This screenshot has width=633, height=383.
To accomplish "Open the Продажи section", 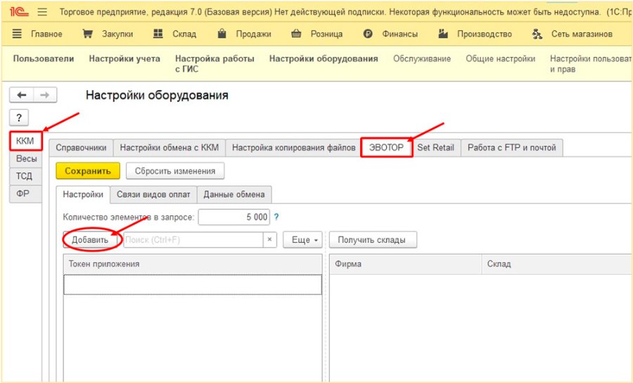I will (244, 34).
